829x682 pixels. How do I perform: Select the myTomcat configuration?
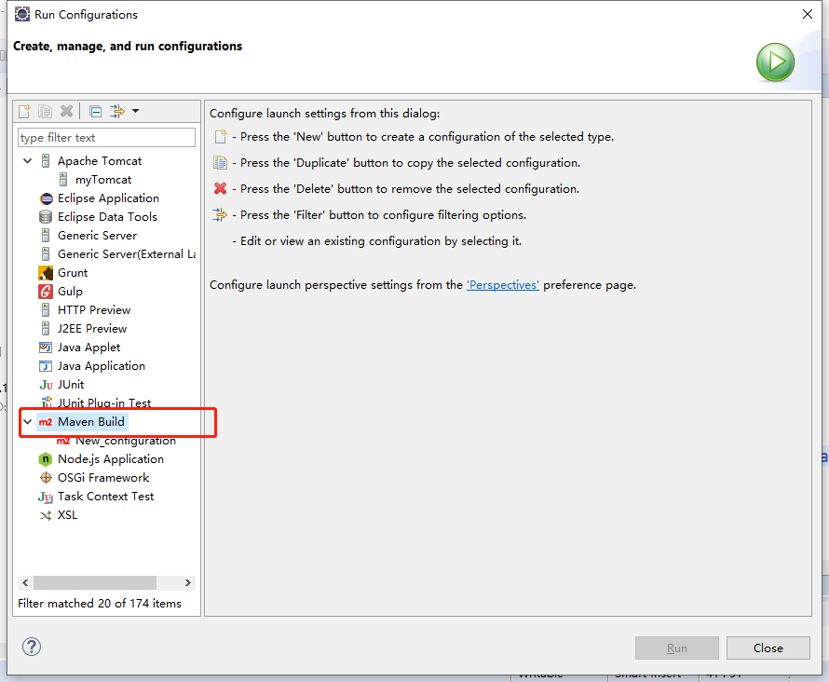tap(102, 180)
